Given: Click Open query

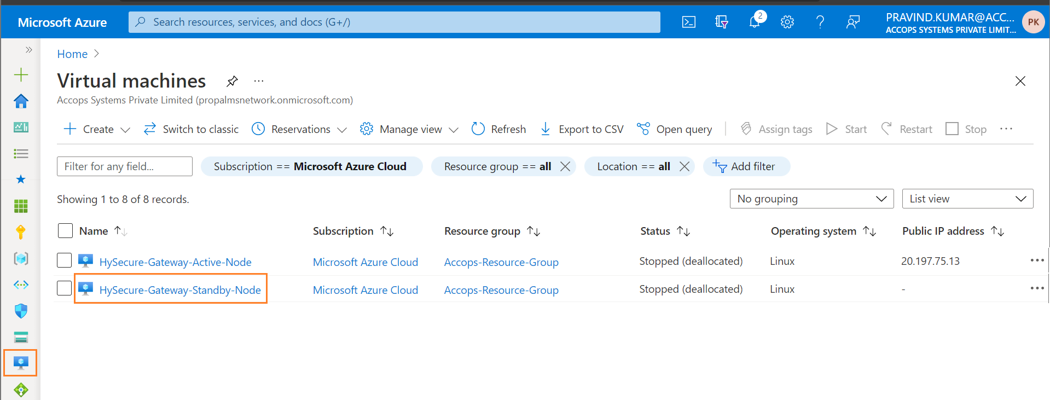Looking at the screenshot, I should (x=675, y=129).
